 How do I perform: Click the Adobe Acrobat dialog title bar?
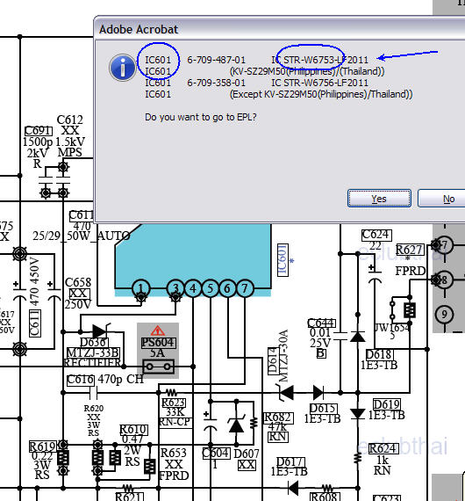(x=279, y=29)
